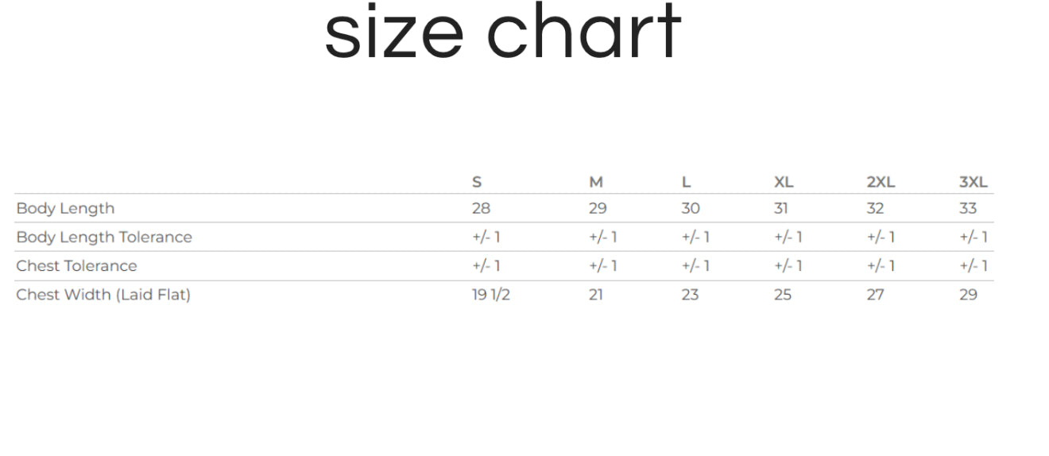The image size is (1049, 456).
Task: Select the Body Length Tolerance row label
Action: (x=104, y=237)
